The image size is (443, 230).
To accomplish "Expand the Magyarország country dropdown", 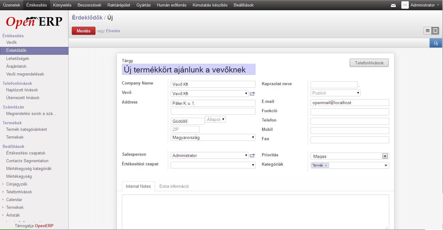I will pyautogui.click(x=253, y=137).
